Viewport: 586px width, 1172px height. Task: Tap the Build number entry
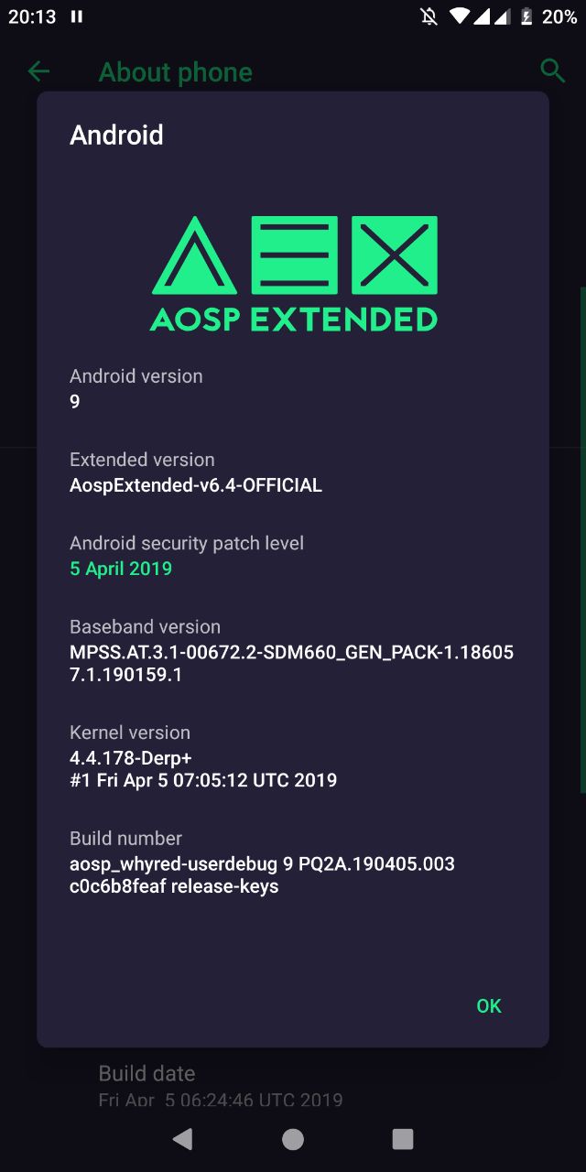tap(293, 863)
